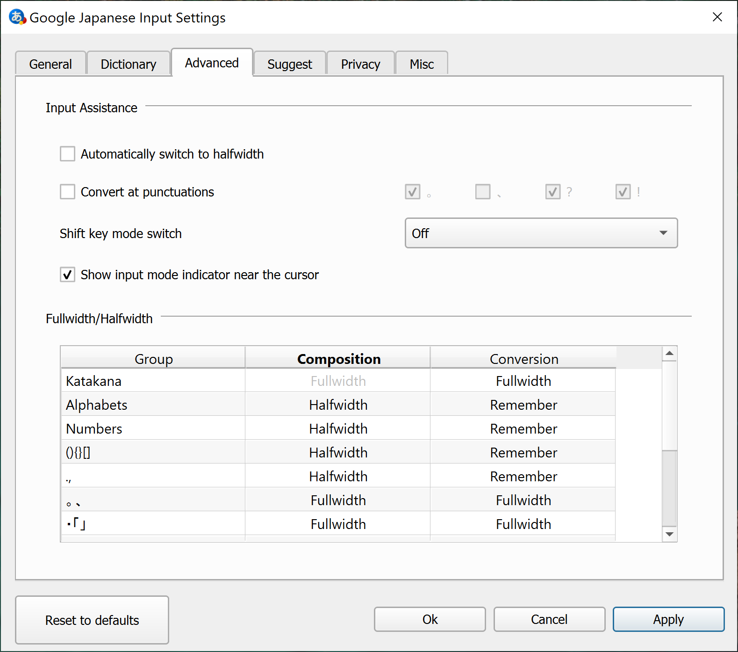Change ・「」 Composition Fullwidth setting
This screenshot has height=652, width=738.
click(x=338, y=524)
